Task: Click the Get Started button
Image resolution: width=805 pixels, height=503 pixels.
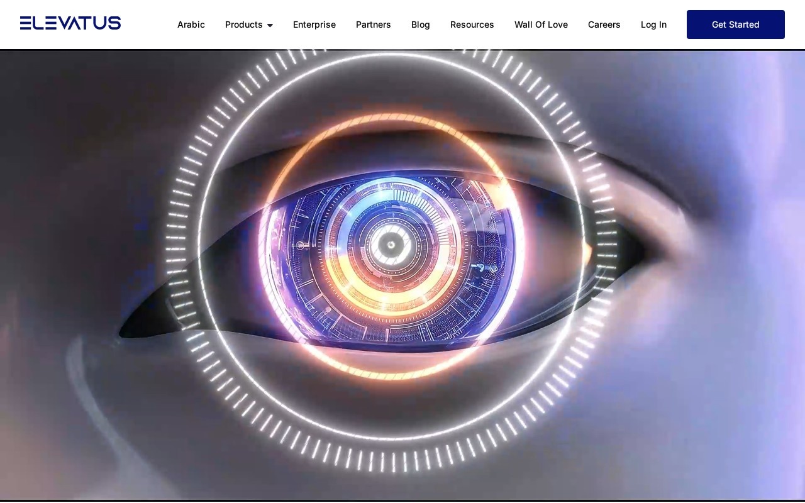Action: [x=736, y=25]
